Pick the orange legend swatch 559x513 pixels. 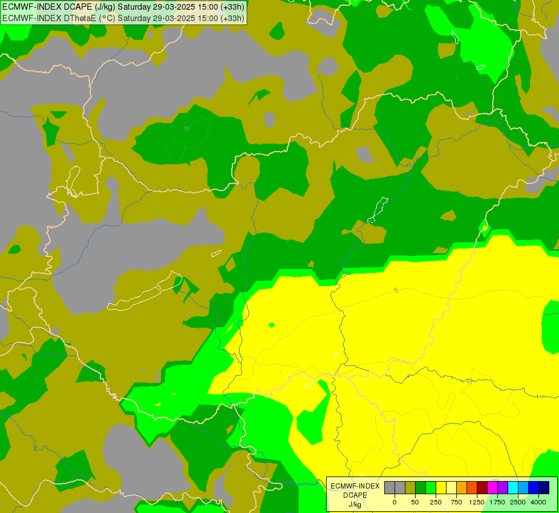462,488
